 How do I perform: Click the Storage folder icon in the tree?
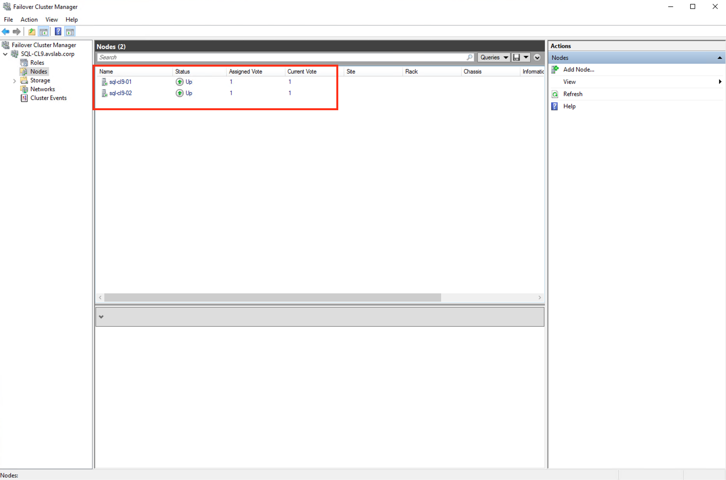[x=24, y=80]
